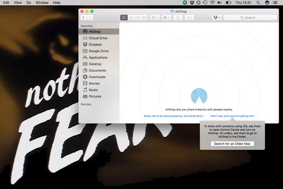Open the Dropbox folder in sidebar

tap(99, 44)
